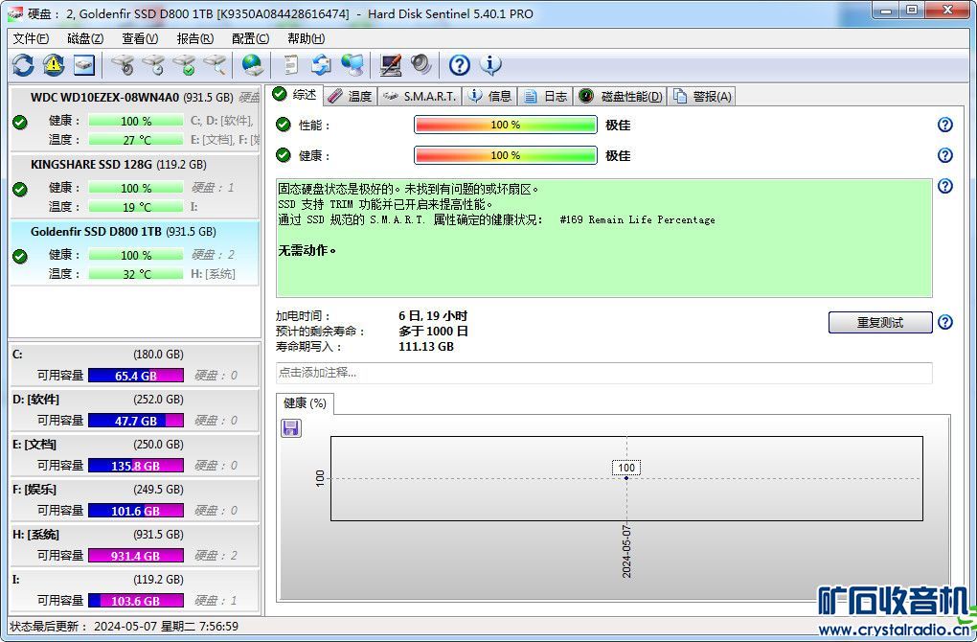Click the 重复测试 button
Screen dimensions: 977x642
point(880,322)
